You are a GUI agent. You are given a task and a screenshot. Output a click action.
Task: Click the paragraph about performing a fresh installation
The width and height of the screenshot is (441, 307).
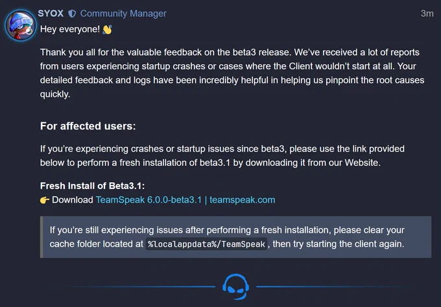pyautogui.click(x=222, y=155)
